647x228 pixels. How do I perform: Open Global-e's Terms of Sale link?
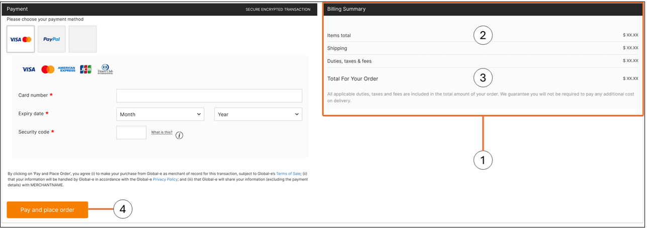pos(289,173)
